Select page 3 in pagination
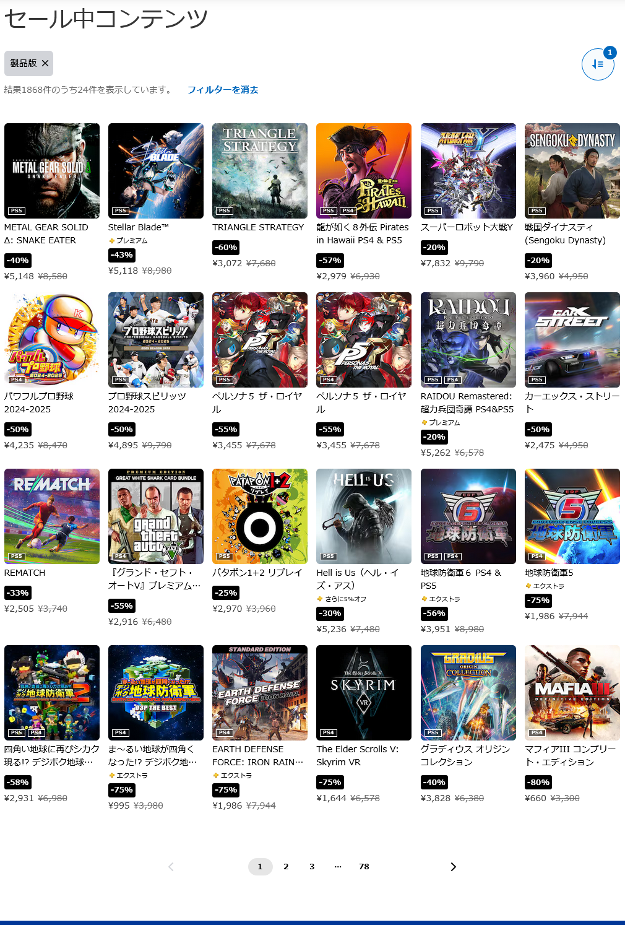The height and width of the screenshot is (925, 625). coord(312,867)
